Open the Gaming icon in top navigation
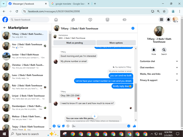 (124, 20)
